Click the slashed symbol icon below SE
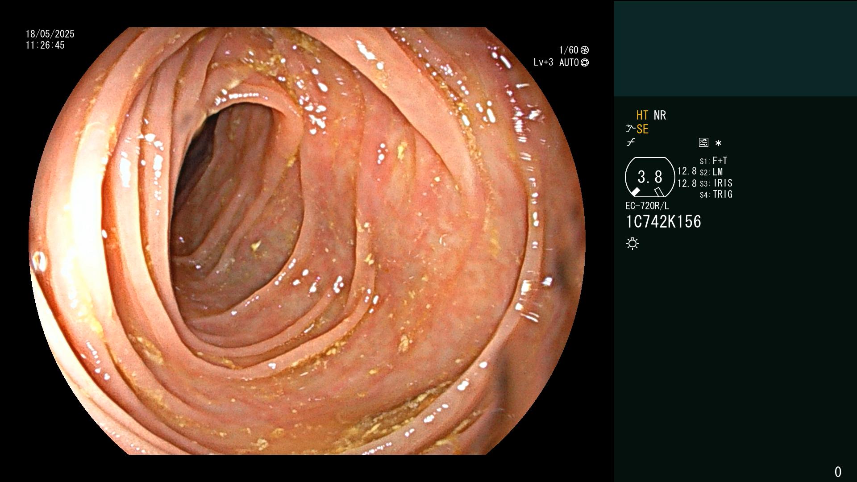 (x=631, y=142)
